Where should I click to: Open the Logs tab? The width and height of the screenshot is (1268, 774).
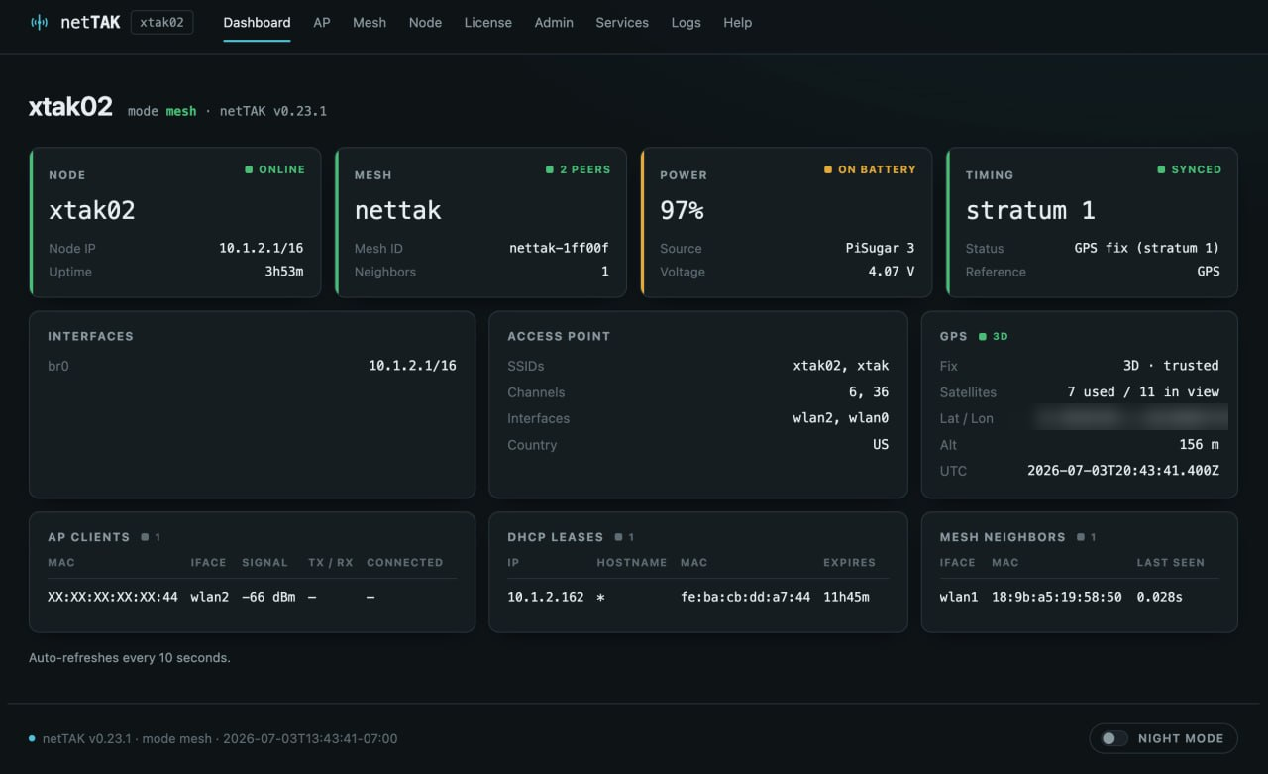[686, 22]
